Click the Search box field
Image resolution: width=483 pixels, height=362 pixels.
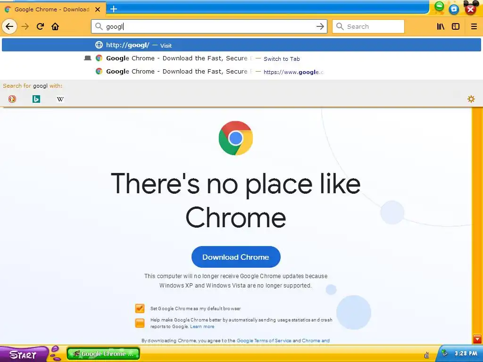368,26
